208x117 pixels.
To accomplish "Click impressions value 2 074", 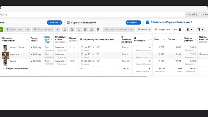I will pyautogui.click(x=178, y=61).
